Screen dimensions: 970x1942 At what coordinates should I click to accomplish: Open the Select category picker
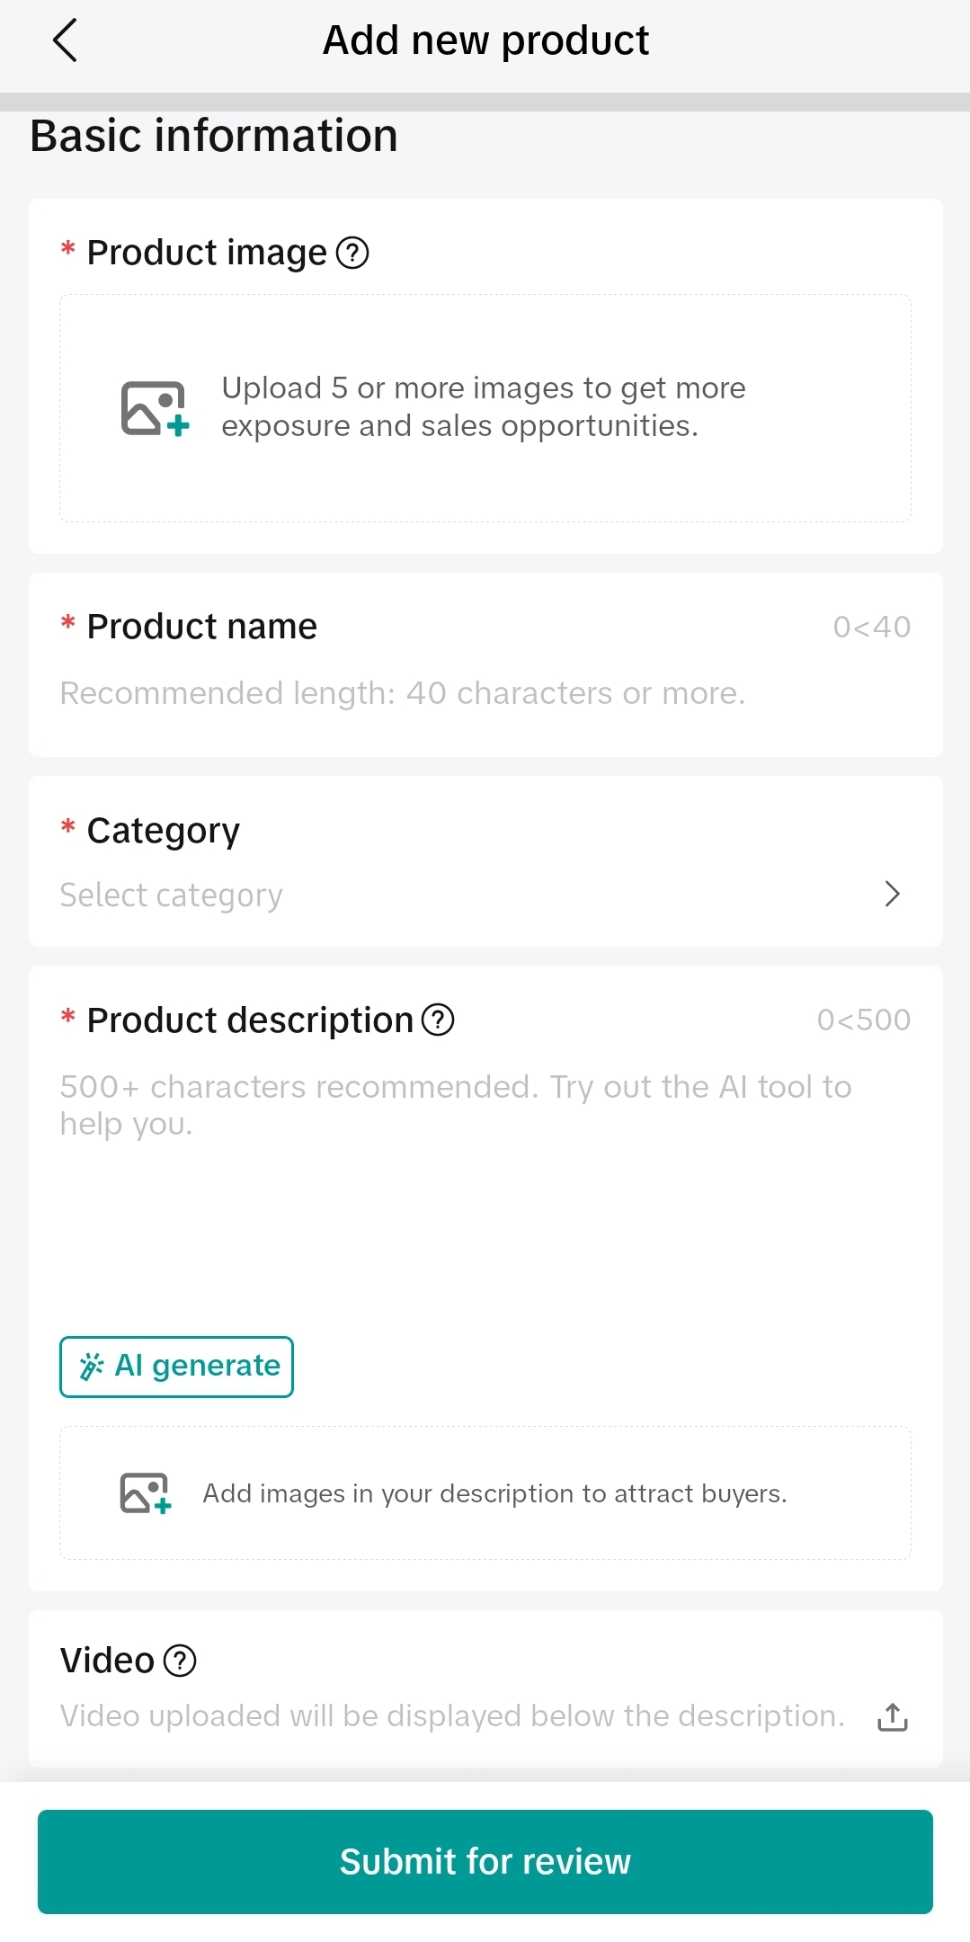tap(171, 895)
